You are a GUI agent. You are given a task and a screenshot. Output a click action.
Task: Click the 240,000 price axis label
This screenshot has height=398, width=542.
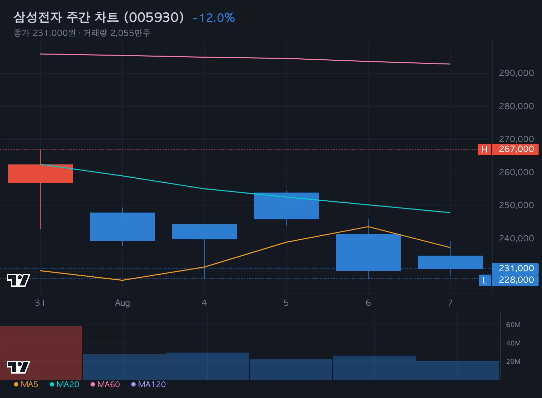516,238
